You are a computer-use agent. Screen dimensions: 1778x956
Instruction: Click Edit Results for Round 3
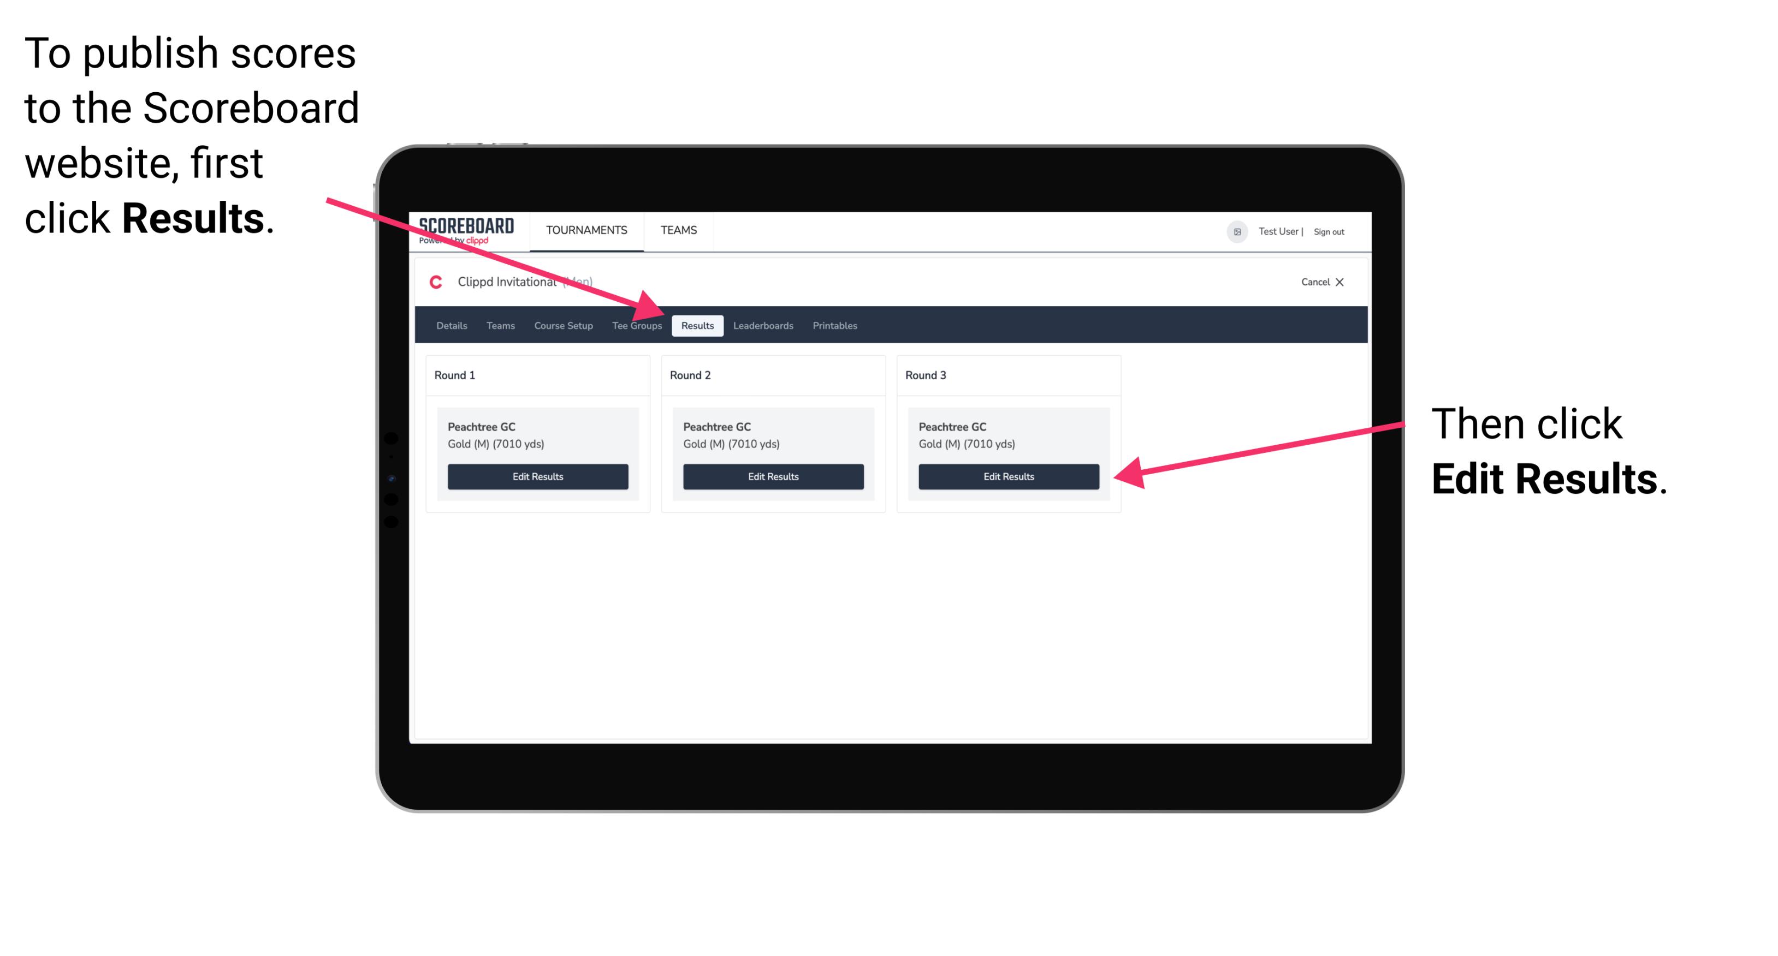[1007, 477]
